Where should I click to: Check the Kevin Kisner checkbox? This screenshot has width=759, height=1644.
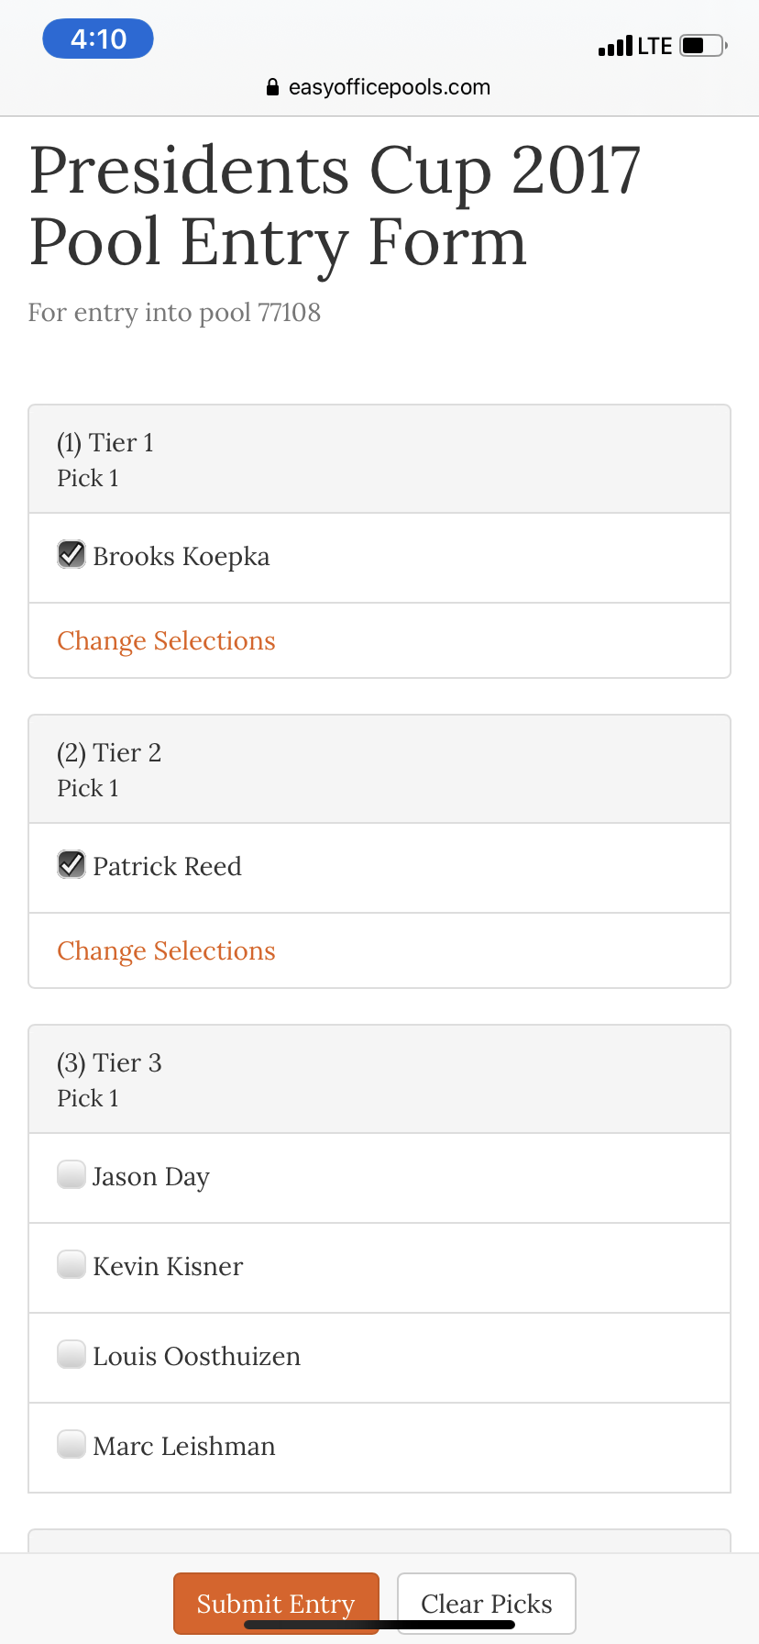click(x=71, y=1265)
